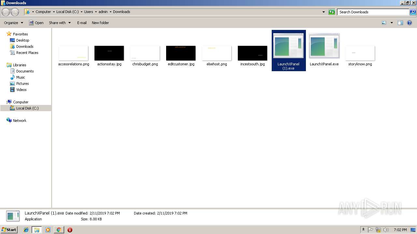Create a New folder
Viewport: 417px width, 234px height.
(100, 23)
